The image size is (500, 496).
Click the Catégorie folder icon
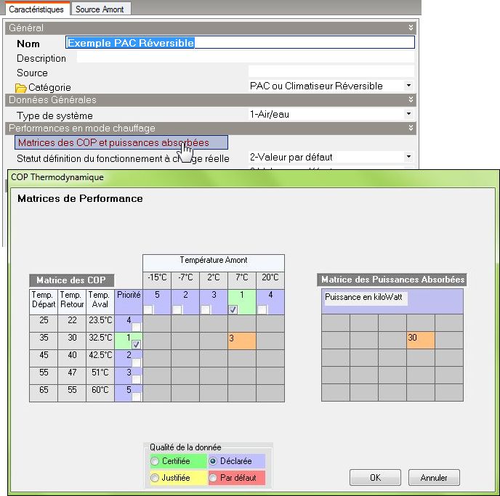click(x=21, y=88)
